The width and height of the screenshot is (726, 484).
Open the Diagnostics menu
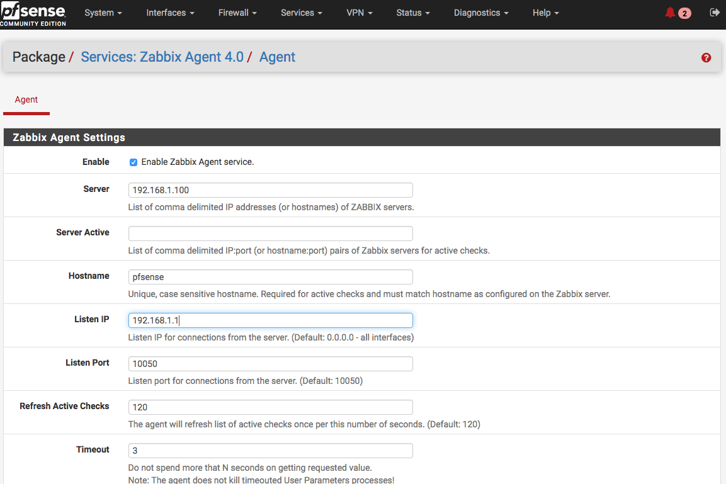[x=480, y=13]
